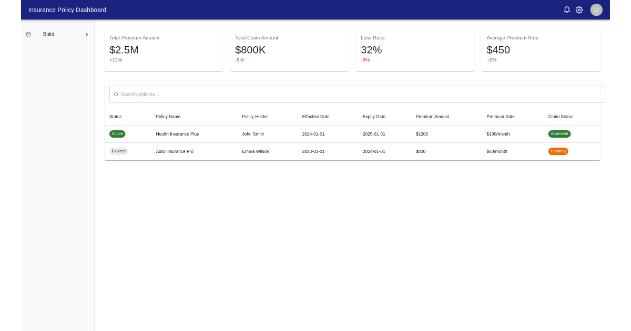
Task: Click the Insurance Policy Dashboard title
Action: (67, 10)
